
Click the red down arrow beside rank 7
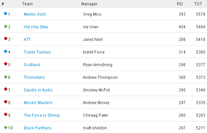[x=6, y=89]
